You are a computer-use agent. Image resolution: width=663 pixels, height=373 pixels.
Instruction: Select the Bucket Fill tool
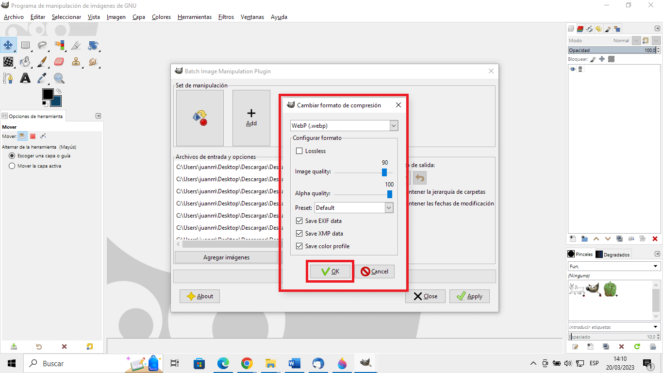25,62
